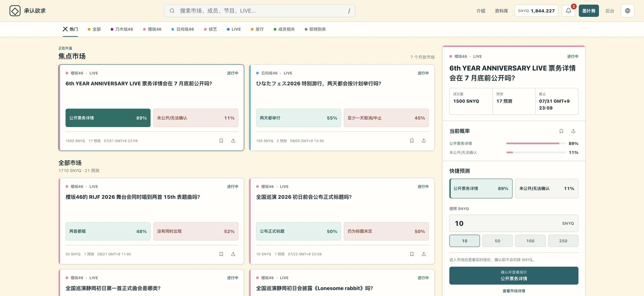Select the 热门 tab

(x=70, y=29)
